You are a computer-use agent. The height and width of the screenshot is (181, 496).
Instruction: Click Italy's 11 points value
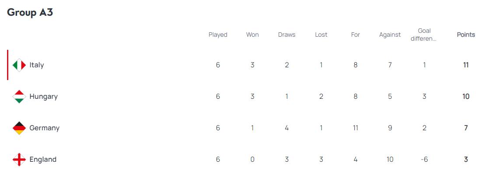(466, 65)
